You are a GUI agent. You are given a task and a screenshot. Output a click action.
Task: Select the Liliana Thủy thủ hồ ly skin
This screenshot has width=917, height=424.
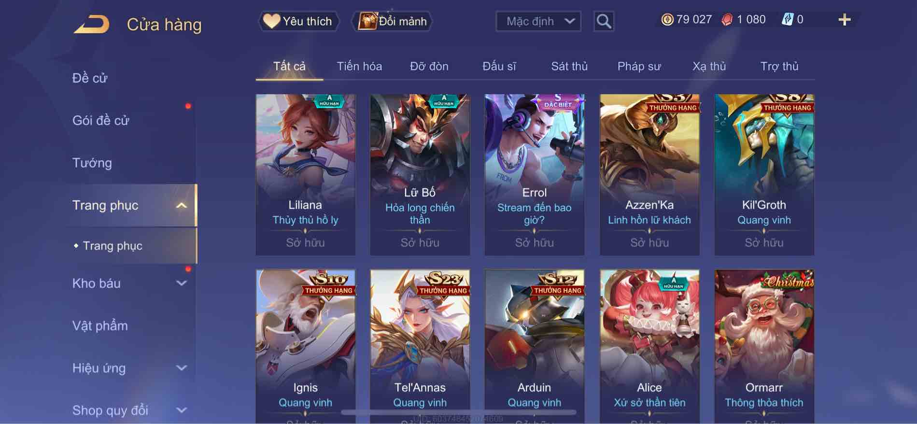click(x=305, y=175)
